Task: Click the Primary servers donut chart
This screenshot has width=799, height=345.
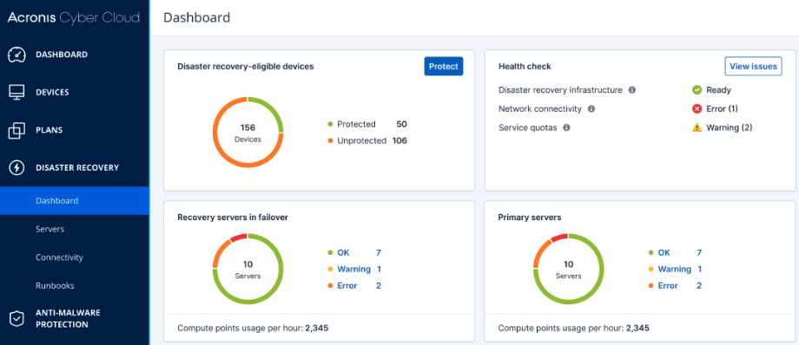Action: point(568,270)
